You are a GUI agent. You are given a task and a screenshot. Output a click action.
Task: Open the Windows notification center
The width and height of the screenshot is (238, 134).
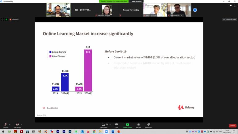pyautogui.click(x=234, y=132)
